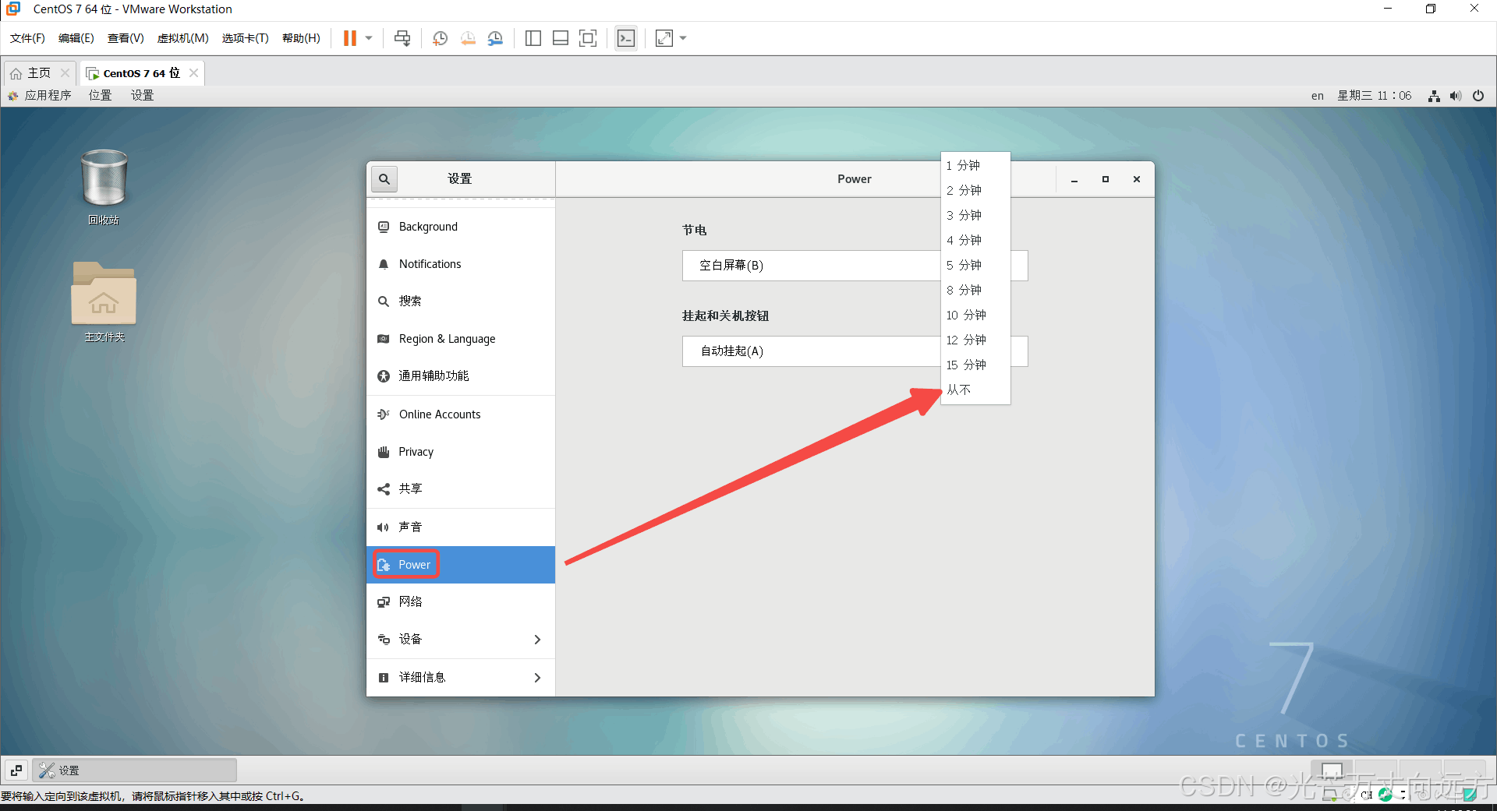Click the VMware pause button
1497x811 pixels.
coord(350,38)
